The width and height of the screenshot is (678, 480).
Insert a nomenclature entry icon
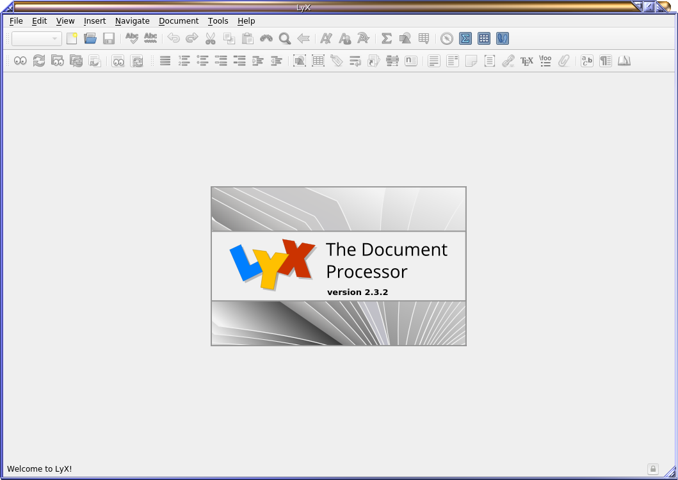pyautogui.click(x=411, y=61)
